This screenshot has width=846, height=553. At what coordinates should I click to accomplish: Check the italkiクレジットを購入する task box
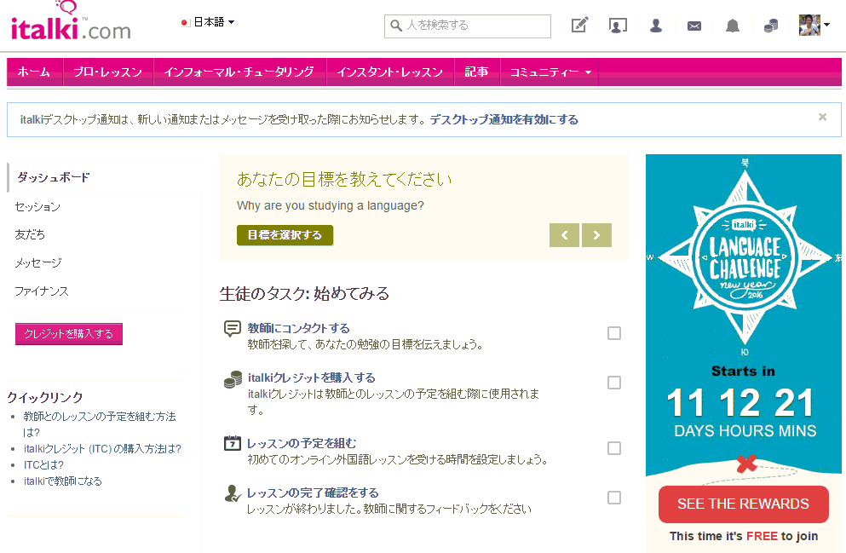(614, 383)
